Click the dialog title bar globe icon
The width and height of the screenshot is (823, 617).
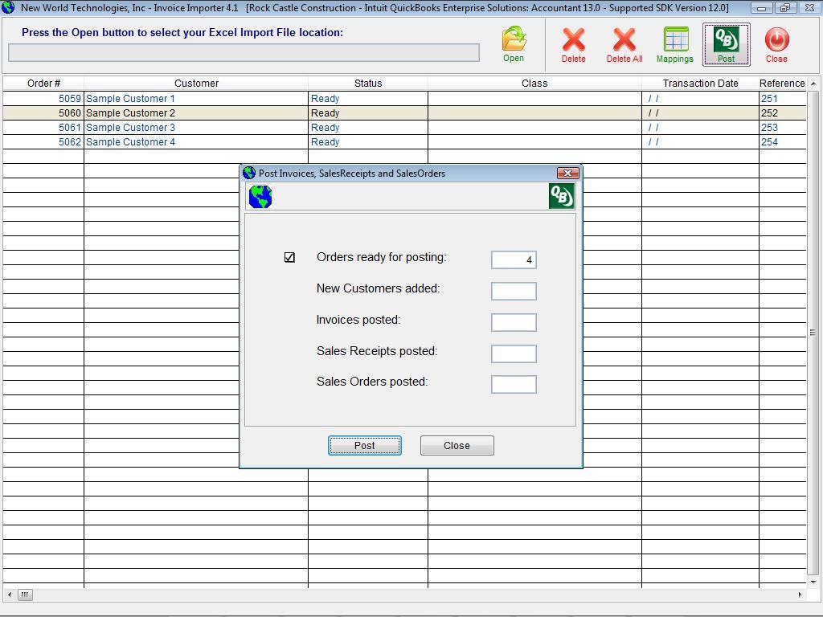[x=249, y=173]
